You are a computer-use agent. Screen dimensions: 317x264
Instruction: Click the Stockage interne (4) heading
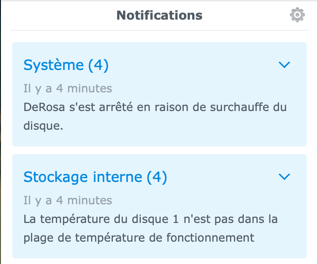[95, 177]
